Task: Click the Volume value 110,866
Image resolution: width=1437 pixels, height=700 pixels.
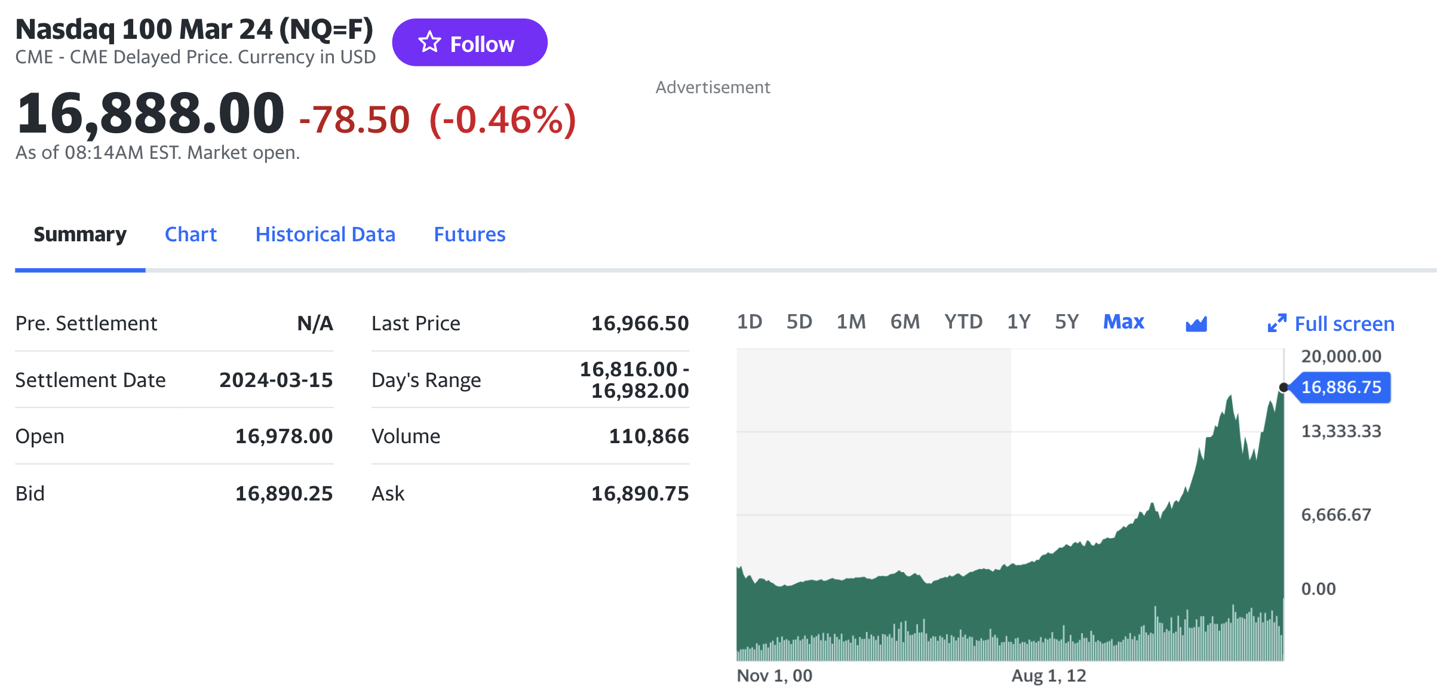Action: (649, 436)
